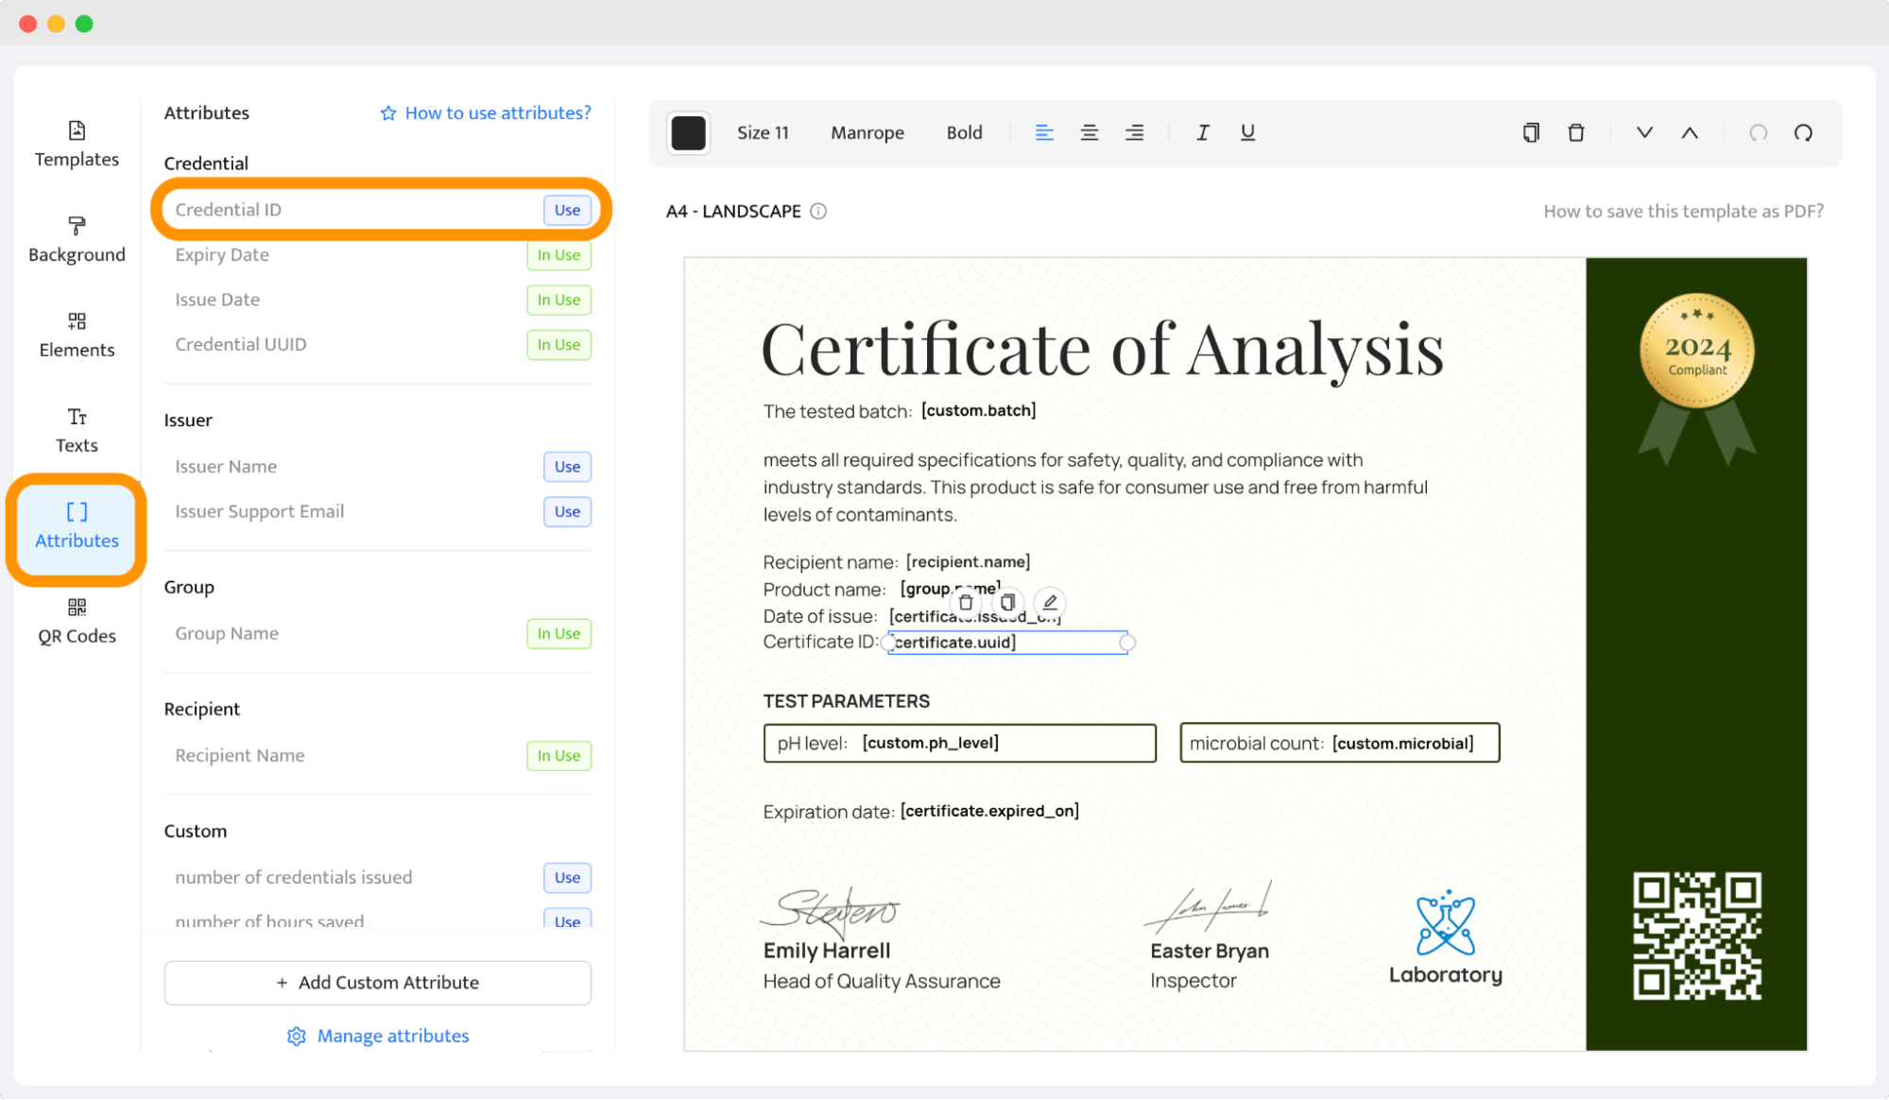Image resolution: width=1889 pixels, height=1100 pixels.
Task: Click Use for number of hours saved
Action: coord(567,920)
